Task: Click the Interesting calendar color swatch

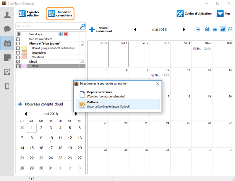Action: coord(24,52)
